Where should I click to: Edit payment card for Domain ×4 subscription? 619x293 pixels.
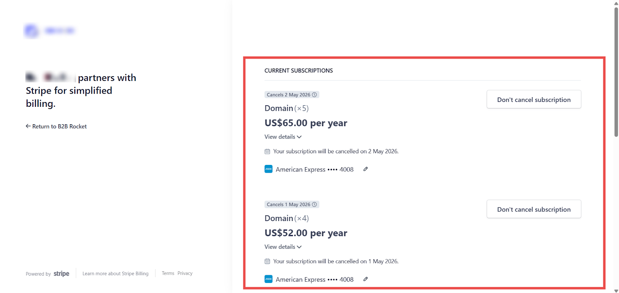pos(365,279)
